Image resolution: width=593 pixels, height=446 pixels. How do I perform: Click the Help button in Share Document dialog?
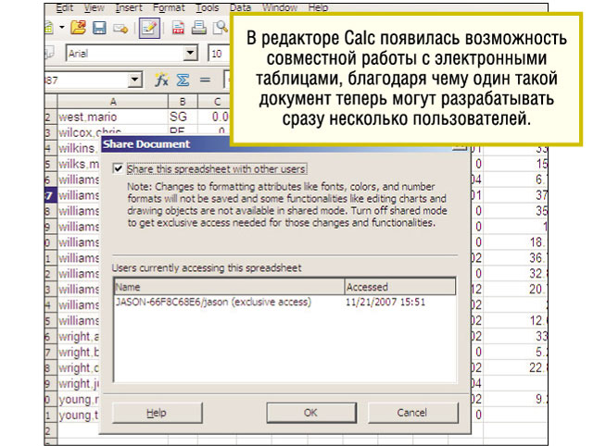[157, 413]
